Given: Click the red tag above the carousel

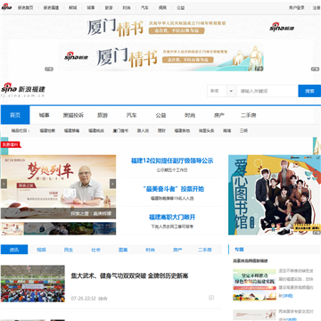Looking at the screenshot, I should point(11,144).
